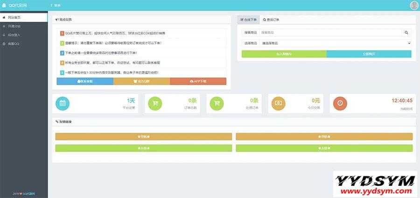The width and height of the screenshot is (420, 198).
Task: Click the red clock icon for current time
Action: pyautogui.click(x=340, y=103)
